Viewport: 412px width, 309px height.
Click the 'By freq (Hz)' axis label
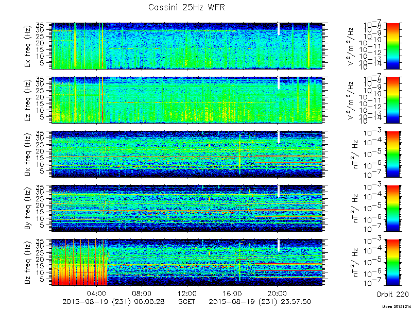click(x=28, y=209)
